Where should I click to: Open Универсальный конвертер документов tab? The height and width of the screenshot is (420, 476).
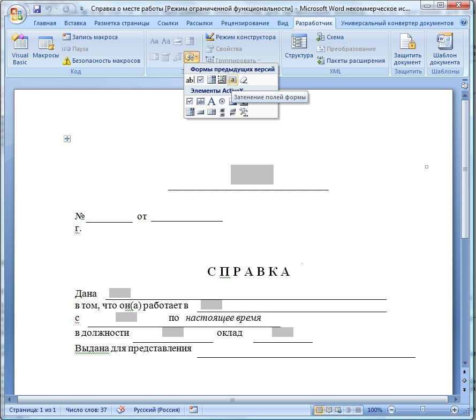[397, 23]
